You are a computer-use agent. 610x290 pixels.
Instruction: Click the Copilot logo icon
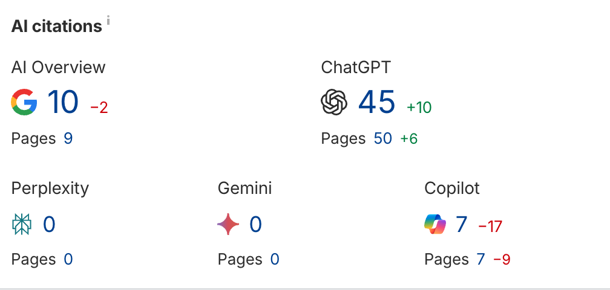tap(435, 225)
